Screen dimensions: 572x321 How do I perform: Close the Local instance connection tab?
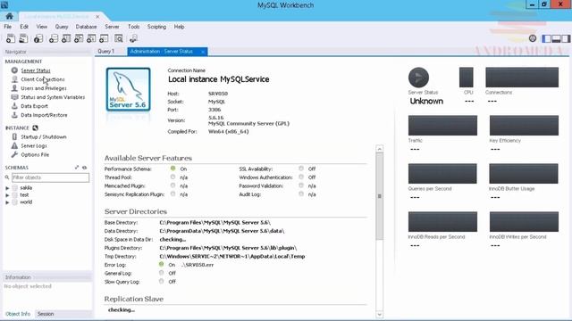(97, 16)
